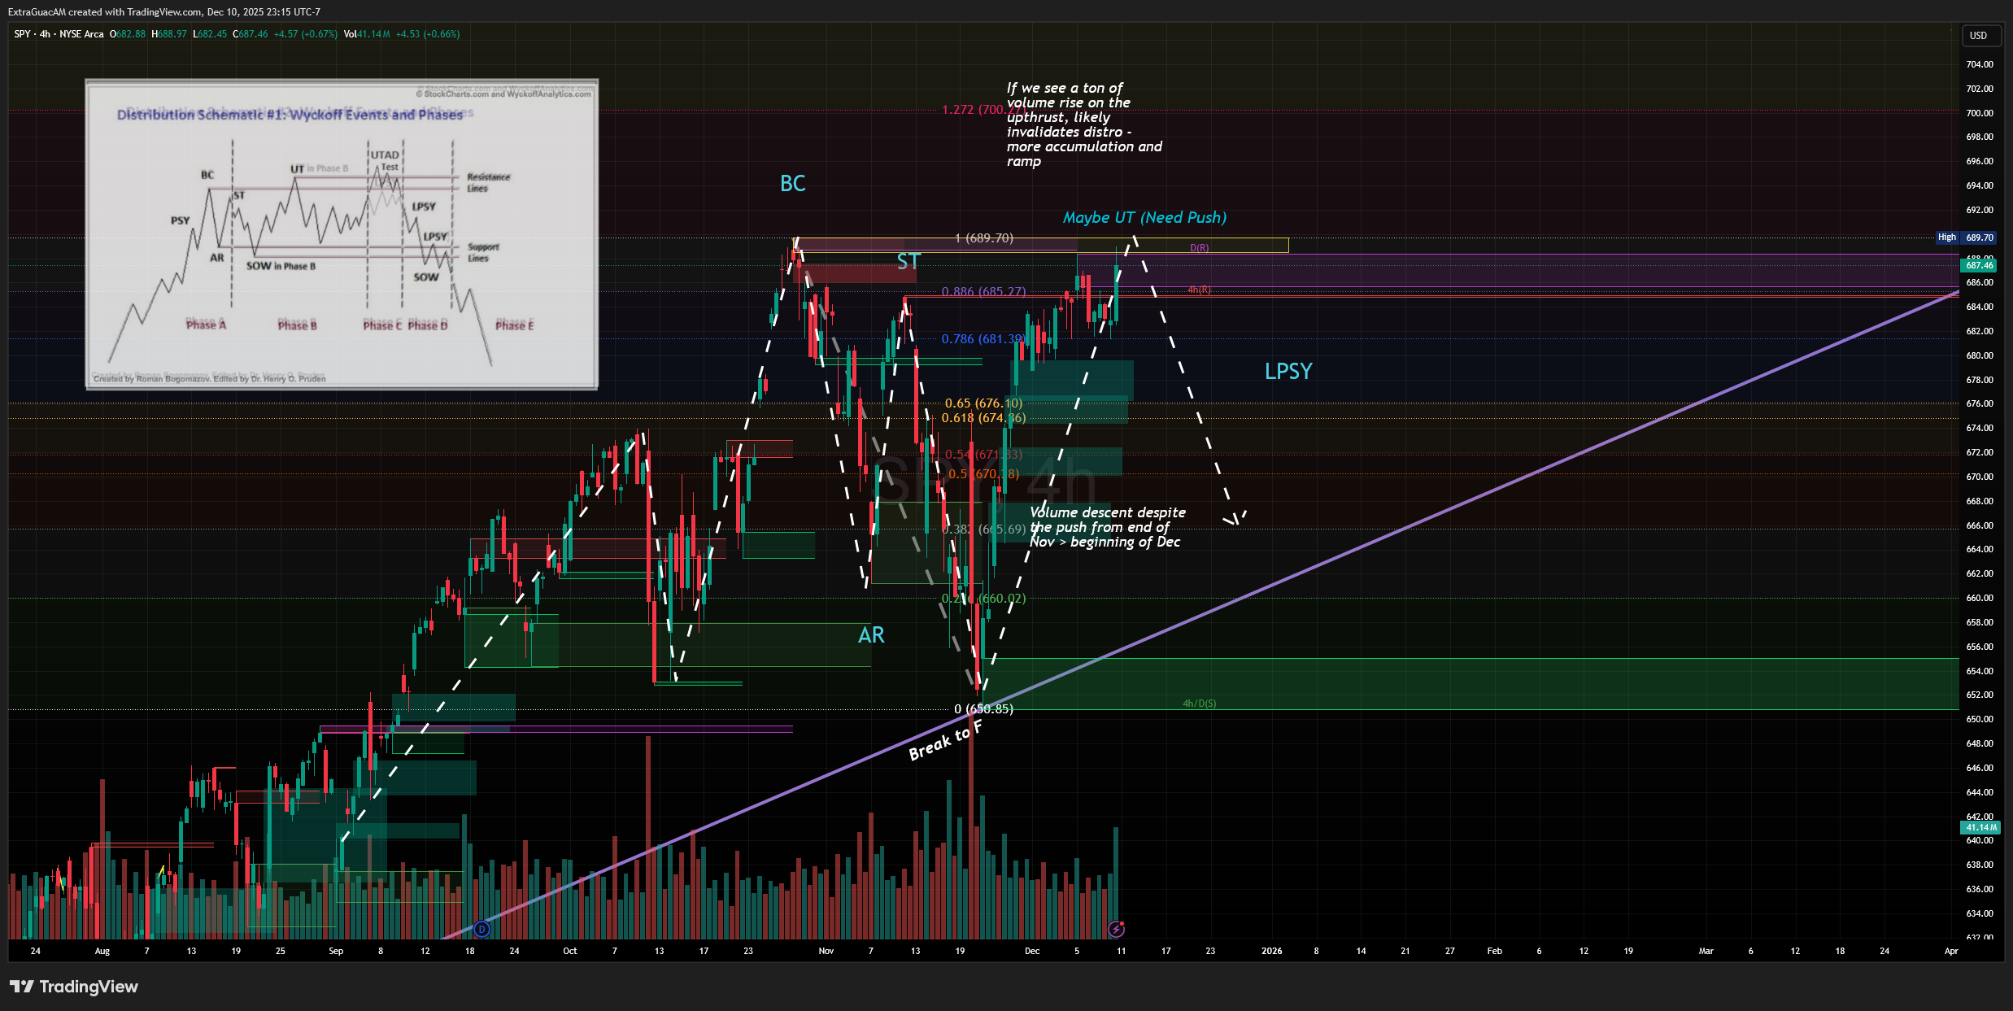Click the '1 (689.70)' Fibonacci level label
This screenshot has width=2013, height=1011.
(x=983, y=238)
